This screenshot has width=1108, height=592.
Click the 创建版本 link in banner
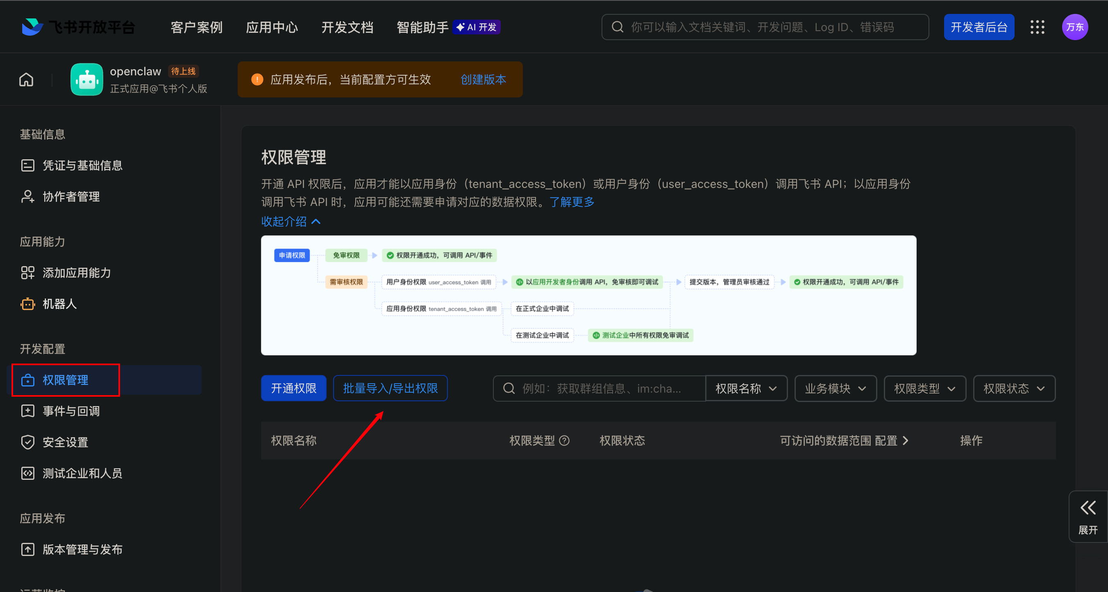(483, 79)
